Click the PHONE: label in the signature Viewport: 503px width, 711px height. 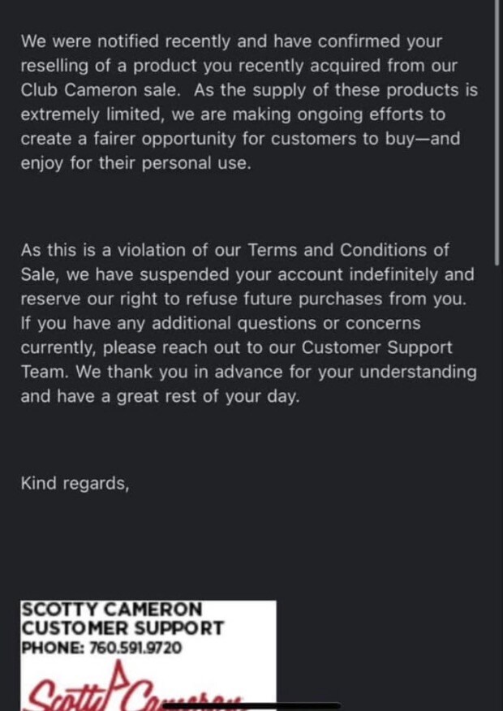point(47,648)
